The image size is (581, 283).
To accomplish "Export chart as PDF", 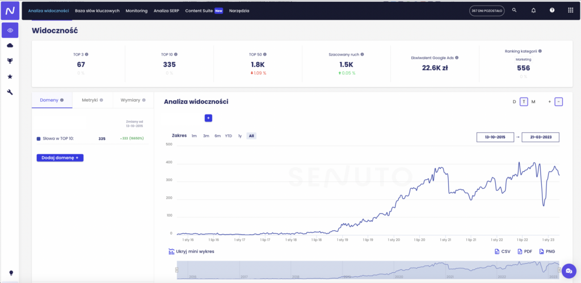I will 525,251.
